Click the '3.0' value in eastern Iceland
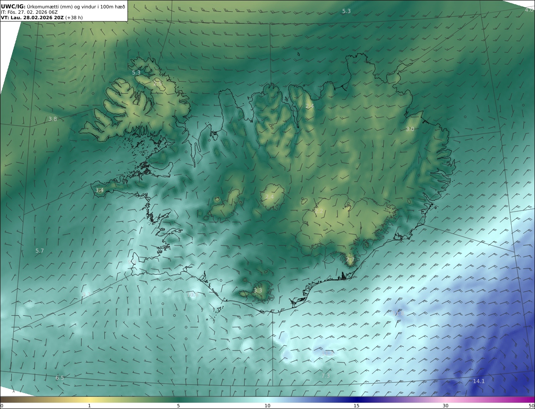 click(410, 129)
